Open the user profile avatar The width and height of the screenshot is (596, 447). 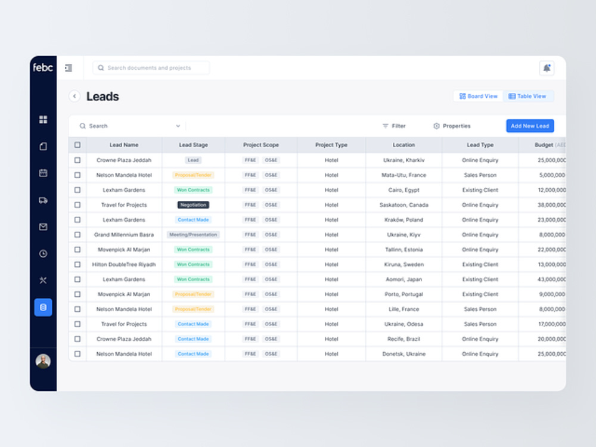coord(43,361)
